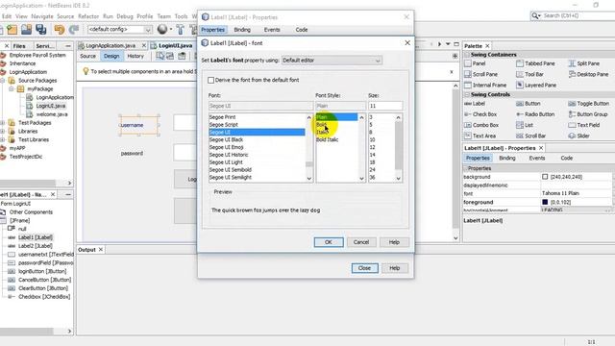This screenshot has width=615, height=346.
Task: Select Bold Italic in Font Style list
Action: (328, 139)
